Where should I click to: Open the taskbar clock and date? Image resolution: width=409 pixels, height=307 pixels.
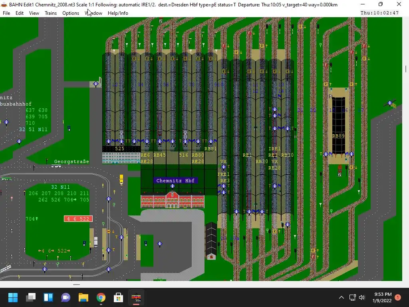pyautogui.click(x=382, y=297)
